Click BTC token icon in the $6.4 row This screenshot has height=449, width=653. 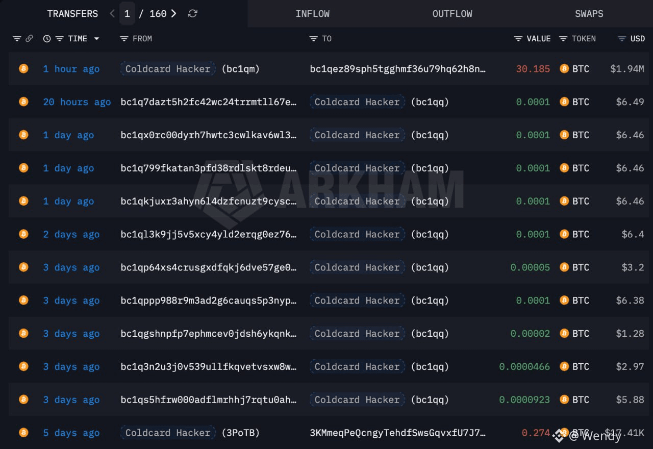[x=564, y=234]
